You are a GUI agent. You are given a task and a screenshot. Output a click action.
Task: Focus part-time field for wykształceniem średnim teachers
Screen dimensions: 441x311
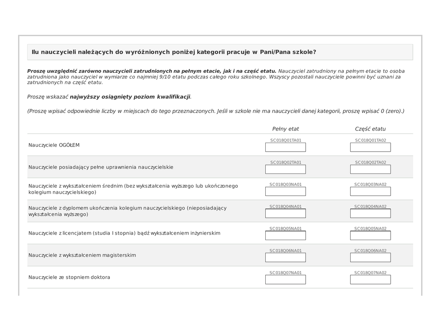point(370,192)
